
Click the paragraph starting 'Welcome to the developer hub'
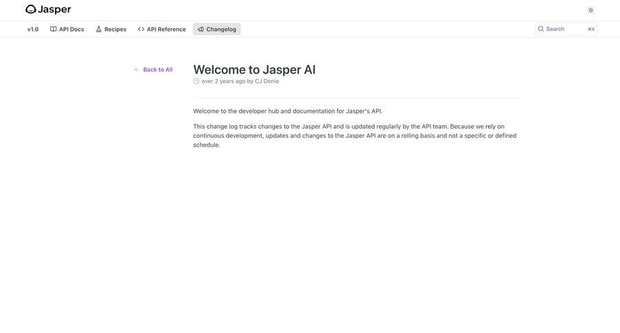tap(287, 111)
